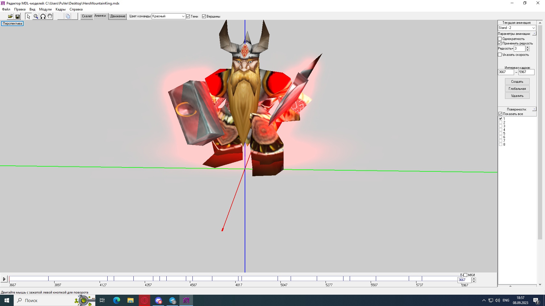Toggle the Показать все checkbox
Viewport: 545px width, 306px height.
click(x=500, y=114)
